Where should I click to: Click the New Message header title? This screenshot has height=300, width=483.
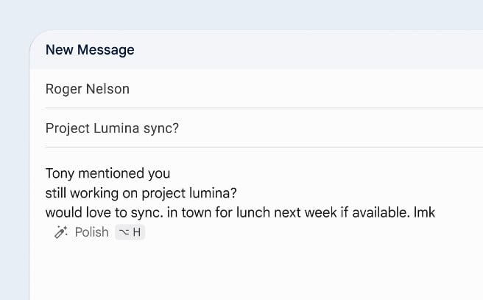pos(90,50)
